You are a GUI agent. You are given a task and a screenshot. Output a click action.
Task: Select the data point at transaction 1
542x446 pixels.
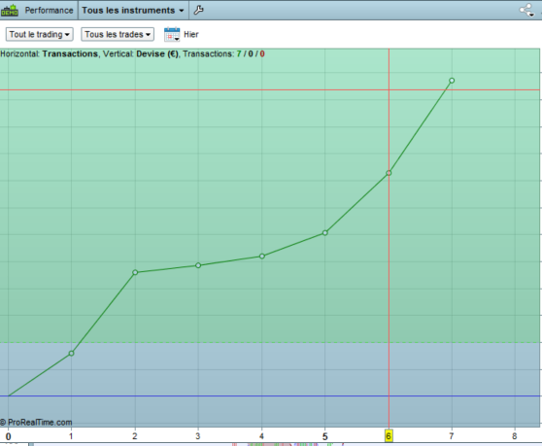pos(71,354)
